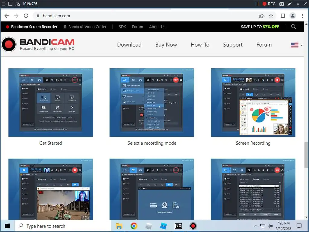Image resolution: width=309 pixels, height=232 pixels.
Task: Open the Get Started screenshot thumbnail
Action: [51, 102]
